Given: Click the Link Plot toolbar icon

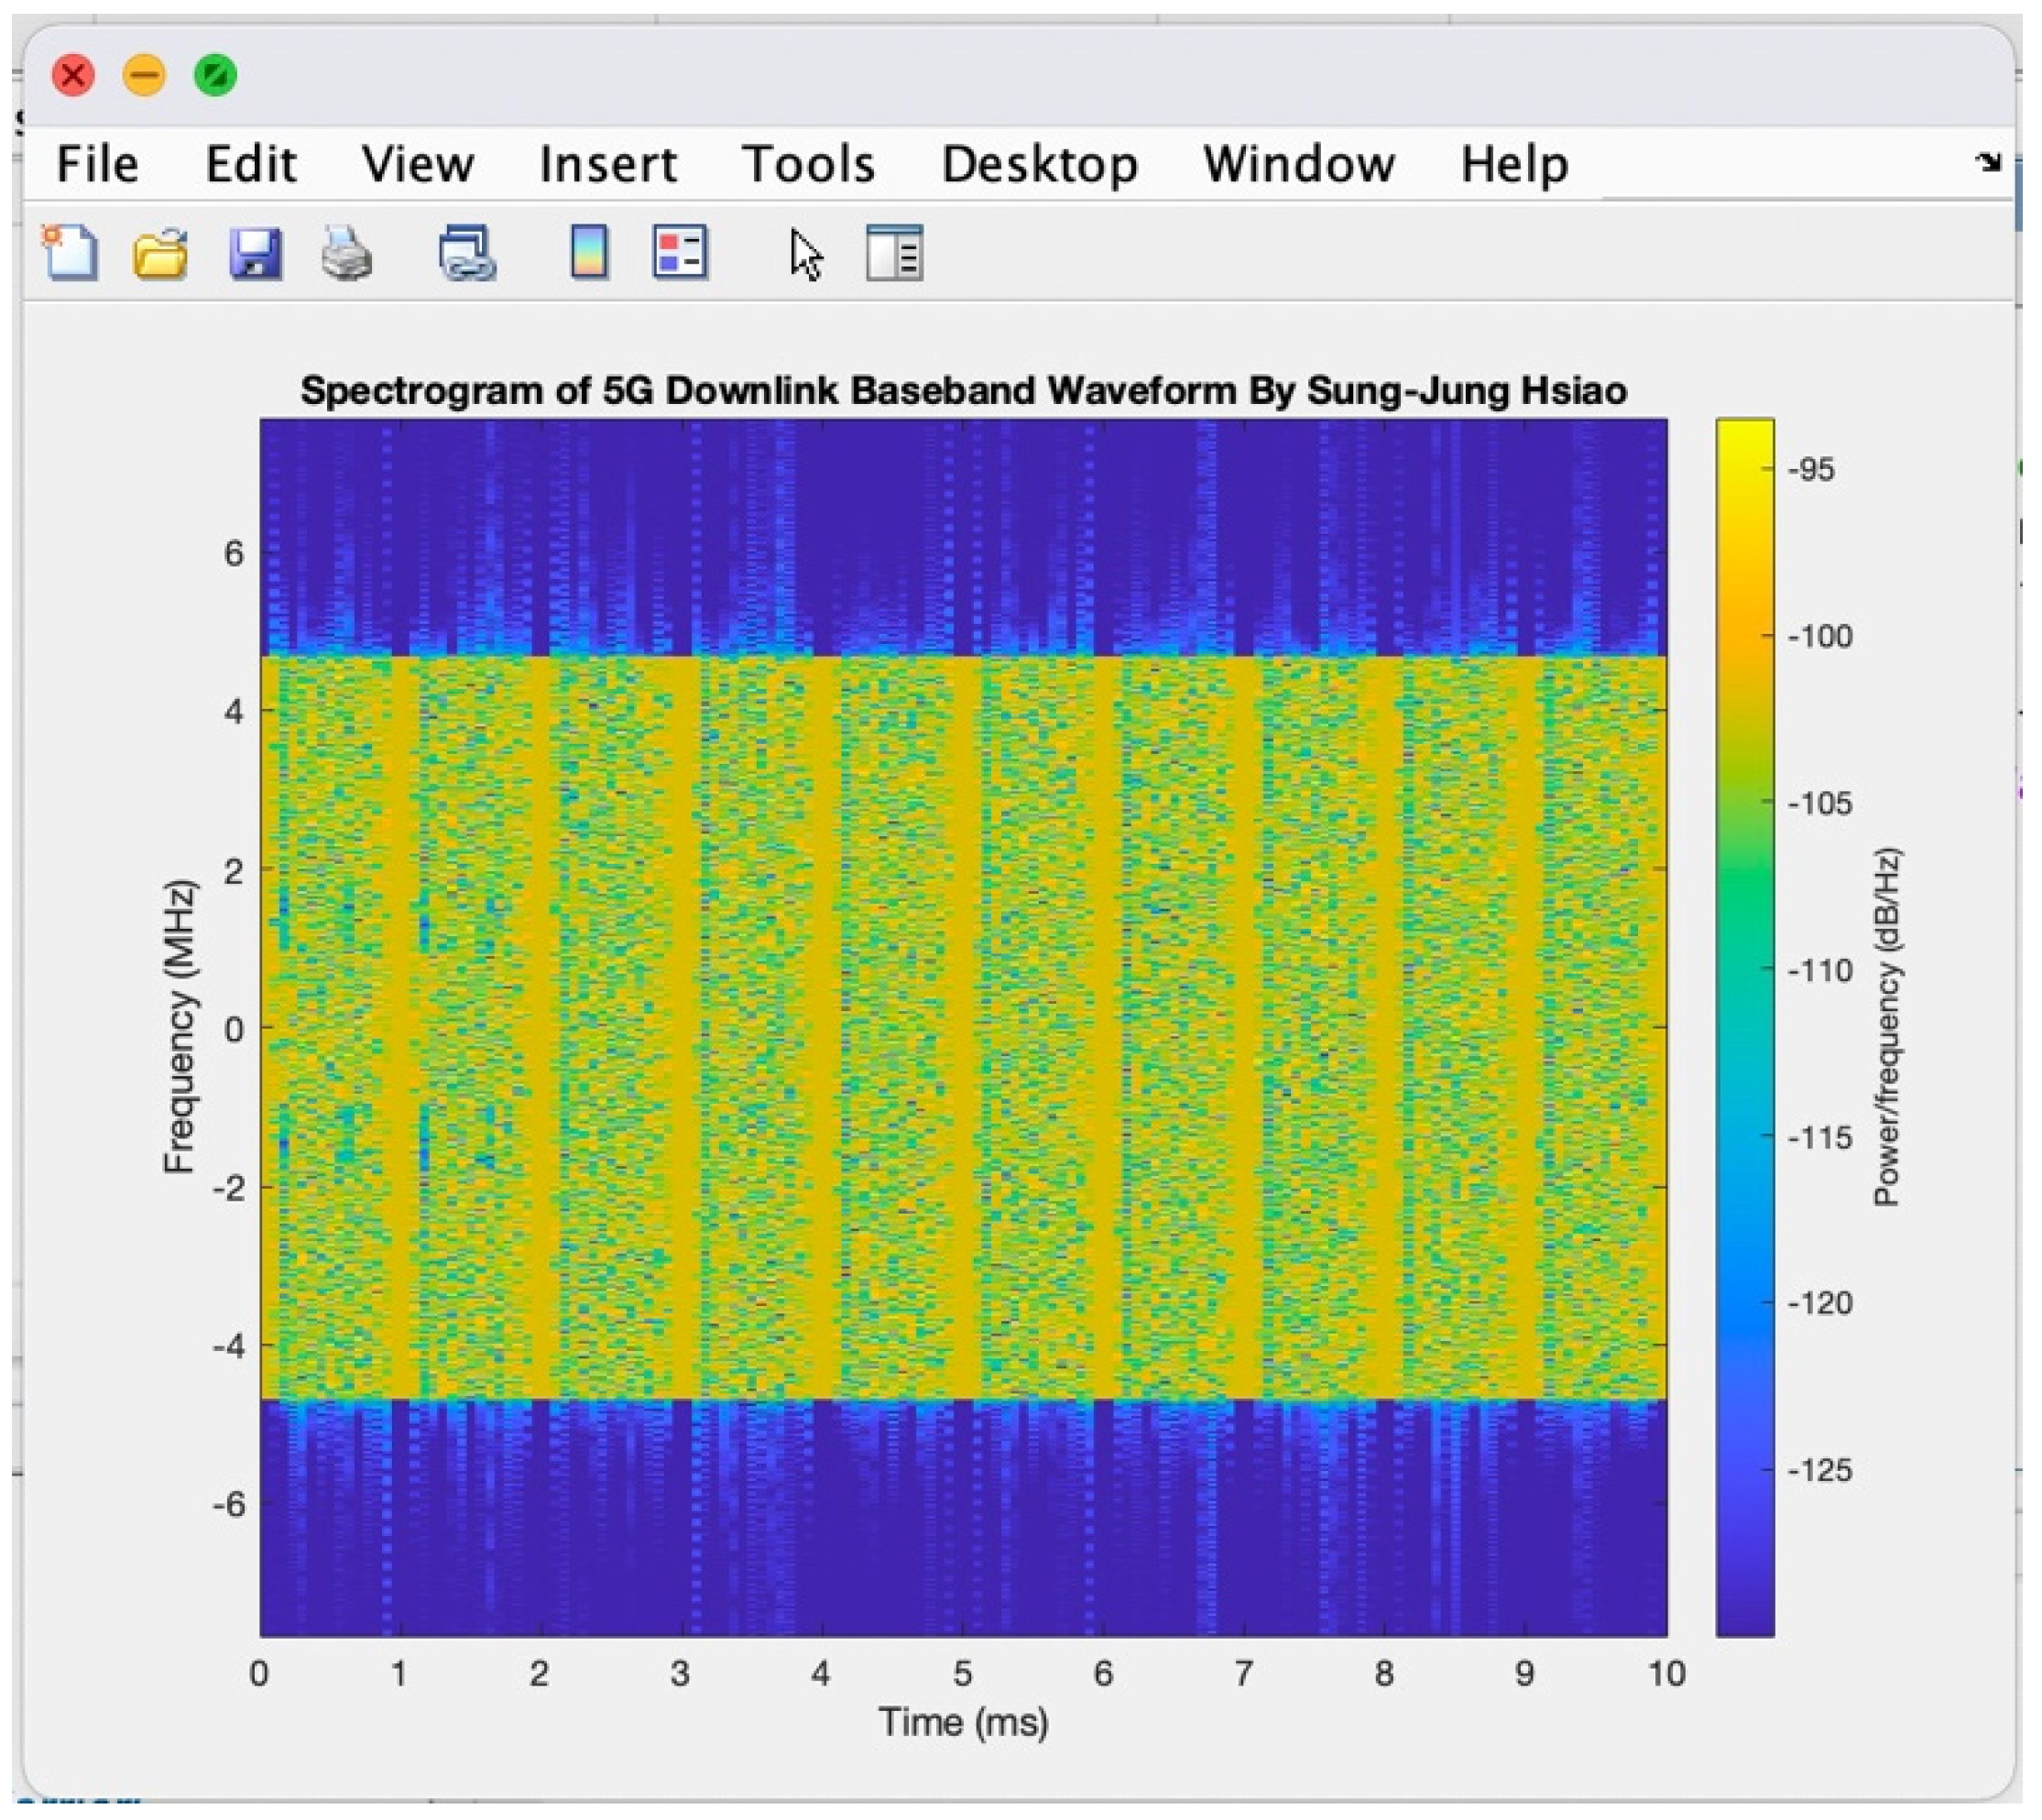Looking at the screenshot, I should (467, 252).
